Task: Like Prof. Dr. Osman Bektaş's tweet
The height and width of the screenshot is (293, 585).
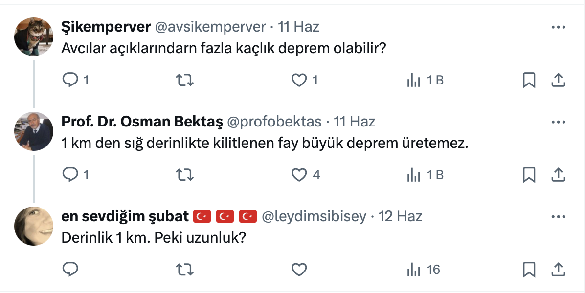Action: (x=299, y=174)
